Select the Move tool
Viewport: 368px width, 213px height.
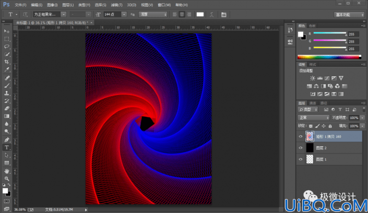(7, 31)
